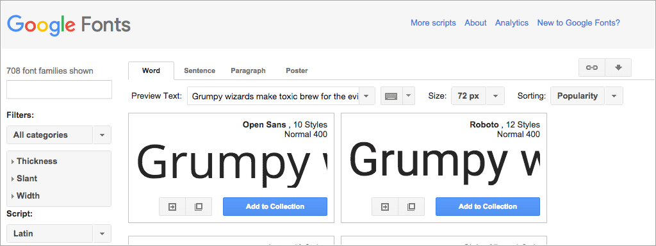
Task: Click Quick-use arrow icon on Open Sans card
Action: [172, 207]
